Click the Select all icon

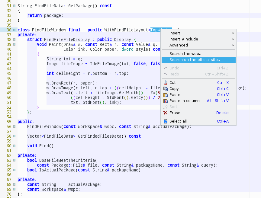coord(165,121)
